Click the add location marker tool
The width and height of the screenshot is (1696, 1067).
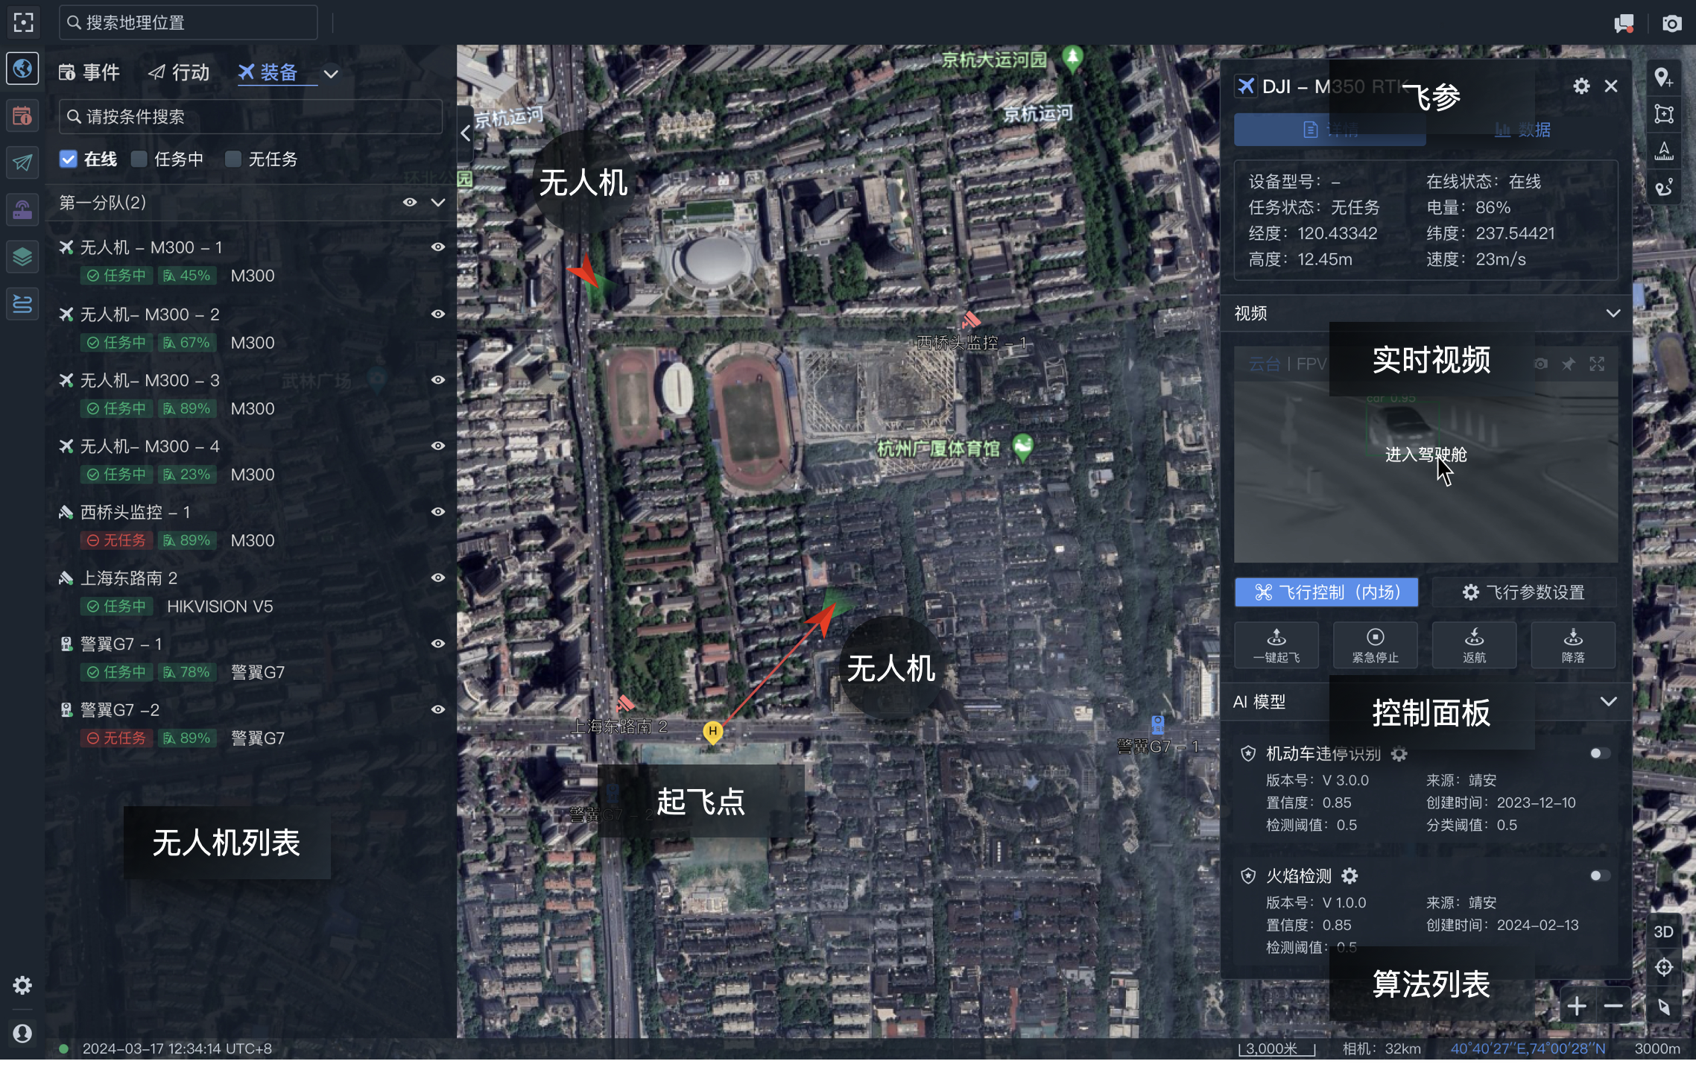[x=1663, y=77]
